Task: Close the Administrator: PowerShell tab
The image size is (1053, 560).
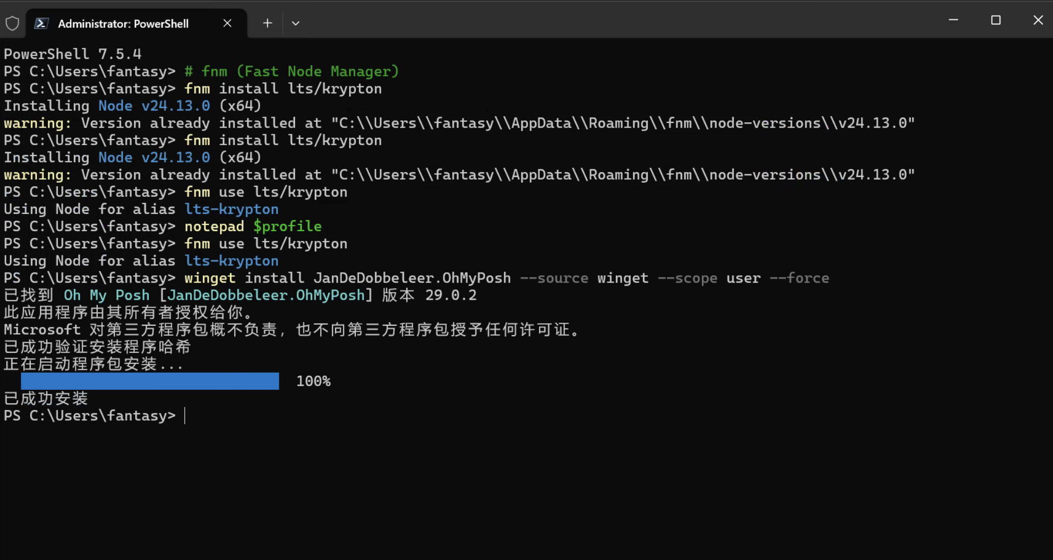Action: 227,23
